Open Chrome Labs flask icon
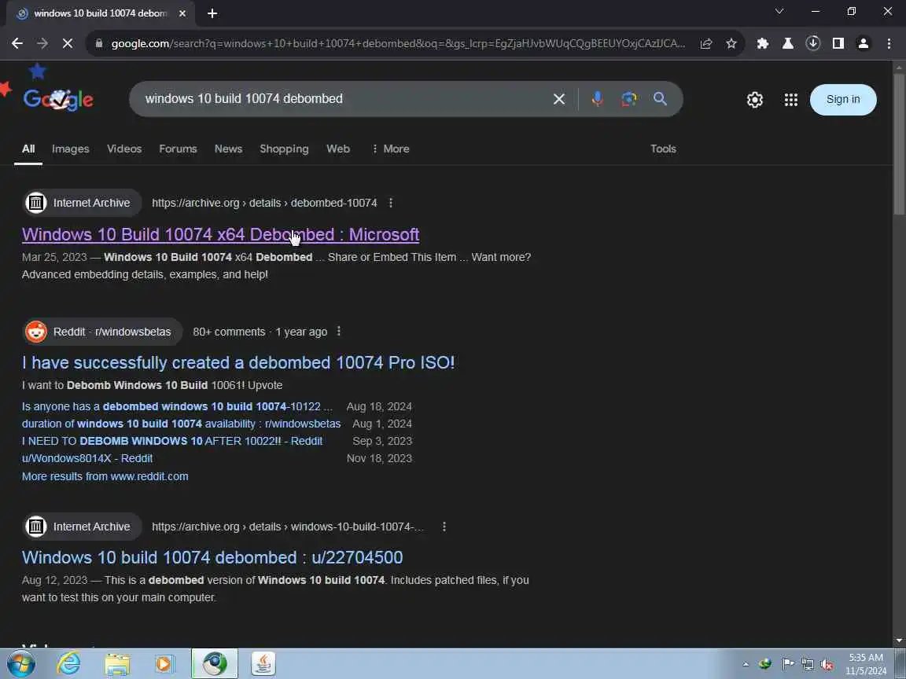The width and height of the screenshot is (906, 679). point(787,43)
